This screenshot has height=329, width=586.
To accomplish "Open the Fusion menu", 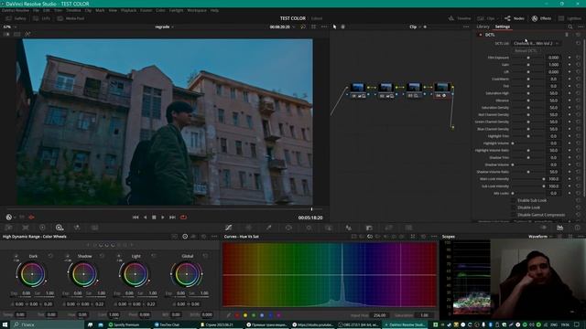I will pos(146,10).
